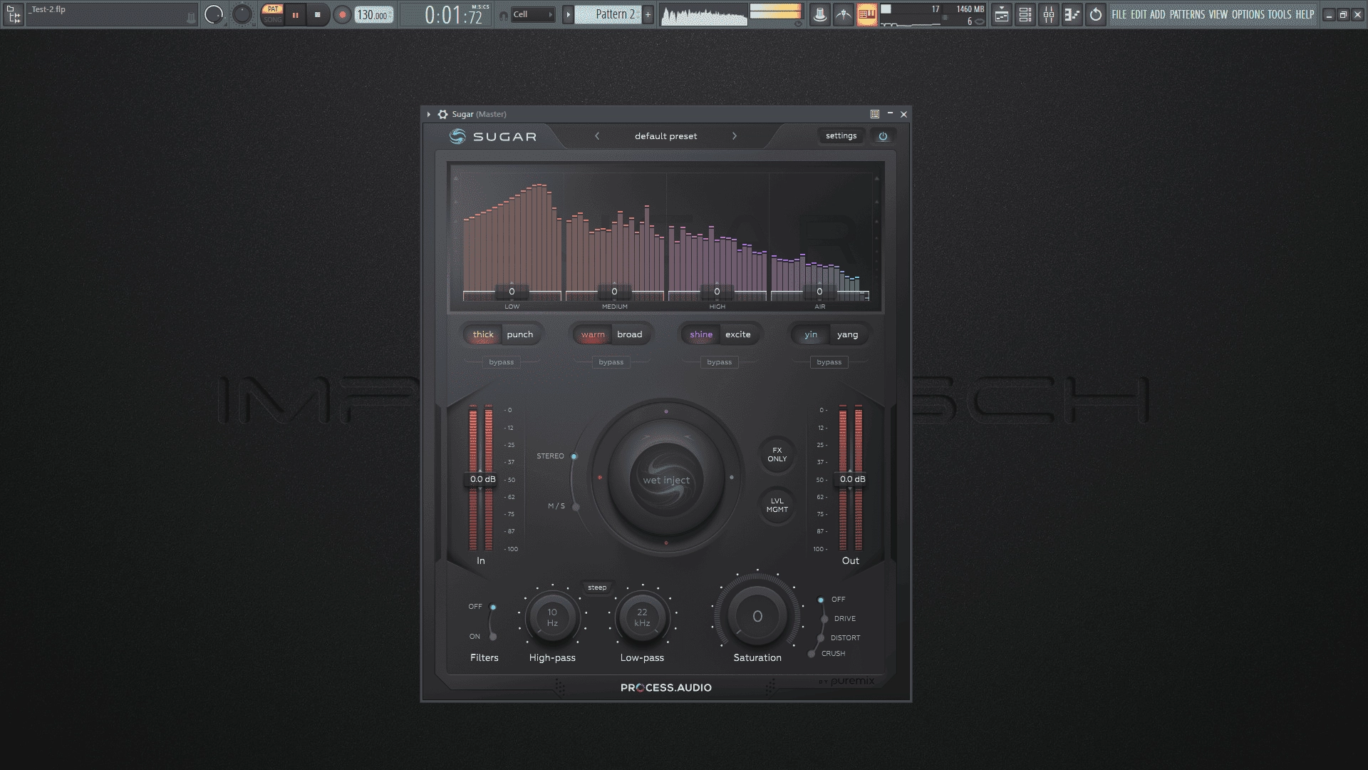Toggle the steep filter button
Viewport: 1368px width, 770px height.
coord(597,587)
